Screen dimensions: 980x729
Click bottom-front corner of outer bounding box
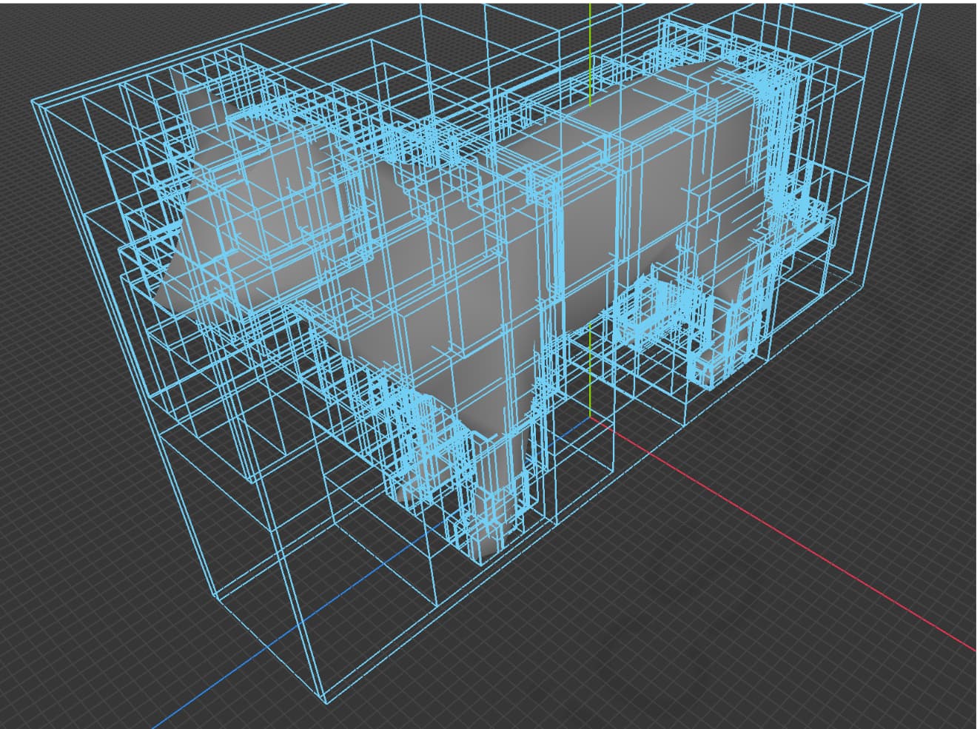[325, 700]
